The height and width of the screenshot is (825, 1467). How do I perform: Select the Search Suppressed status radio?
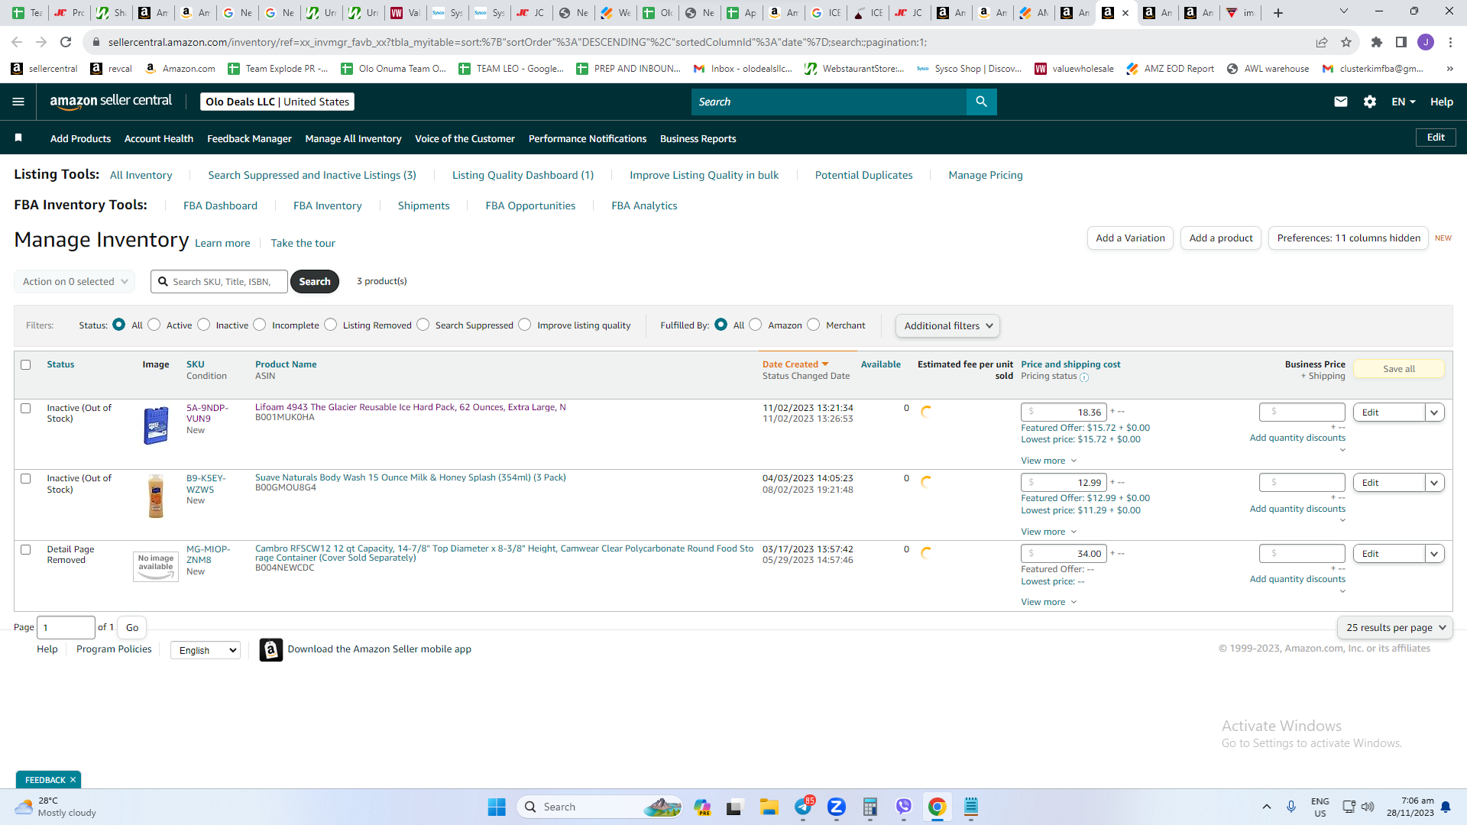coord(423,325)
